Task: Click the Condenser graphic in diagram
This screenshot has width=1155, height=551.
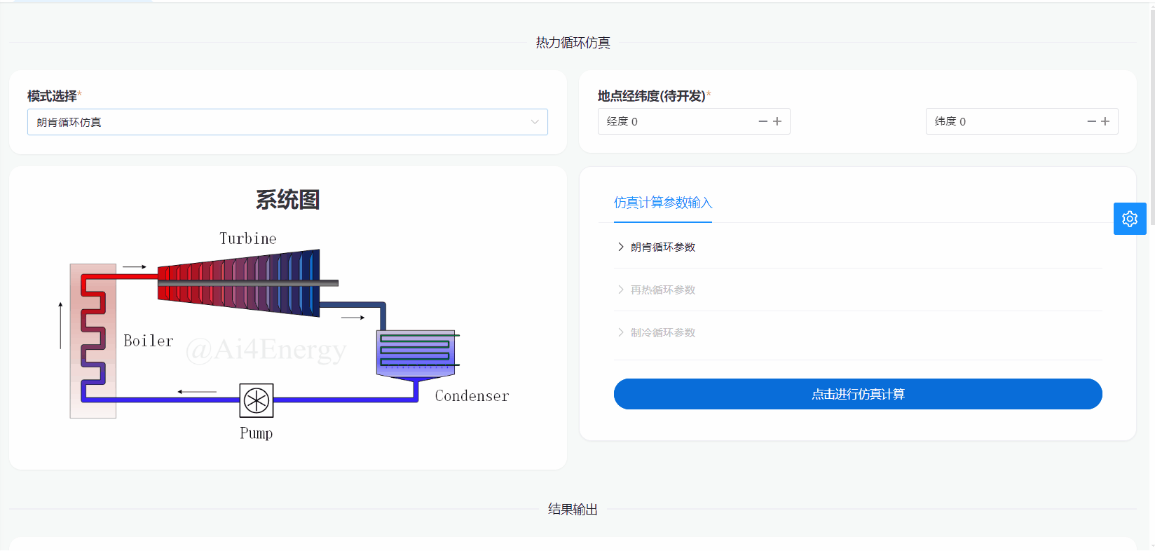Action: tap(416, 354)
